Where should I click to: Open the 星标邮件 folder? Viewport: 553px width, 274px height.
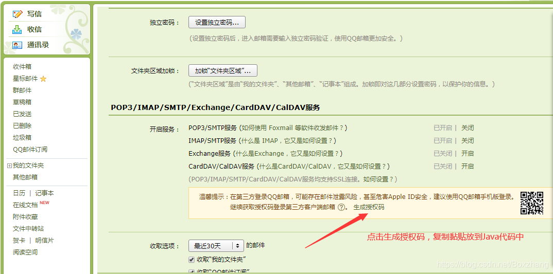25,79
